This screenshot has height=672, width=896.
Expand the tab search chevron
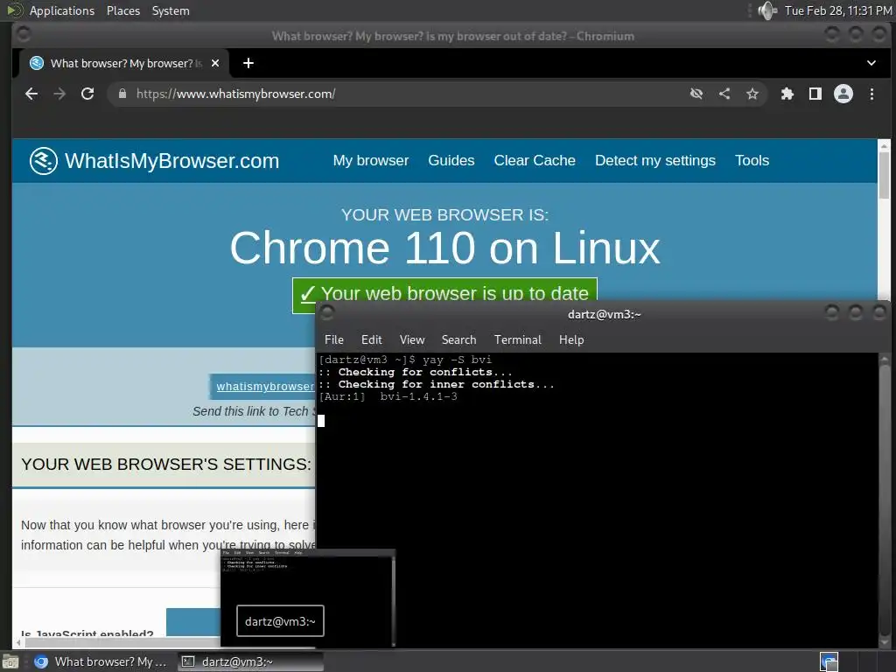871,63
